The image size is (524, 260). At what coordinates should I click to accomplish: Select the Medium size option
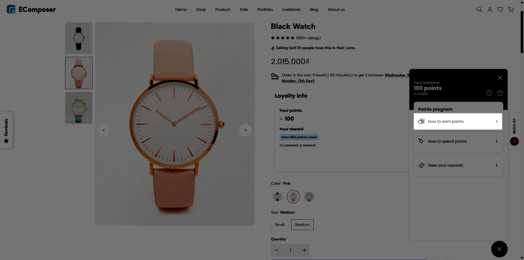click(x=302, y=225)
